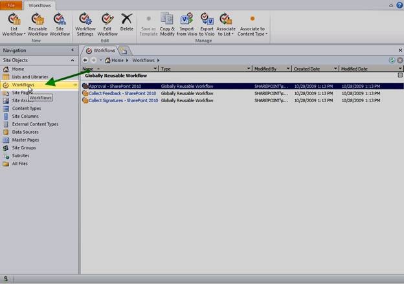404x284 pixels.
Task: Click the Edit Workflow ribbon icon
Action: click(107, 19)
